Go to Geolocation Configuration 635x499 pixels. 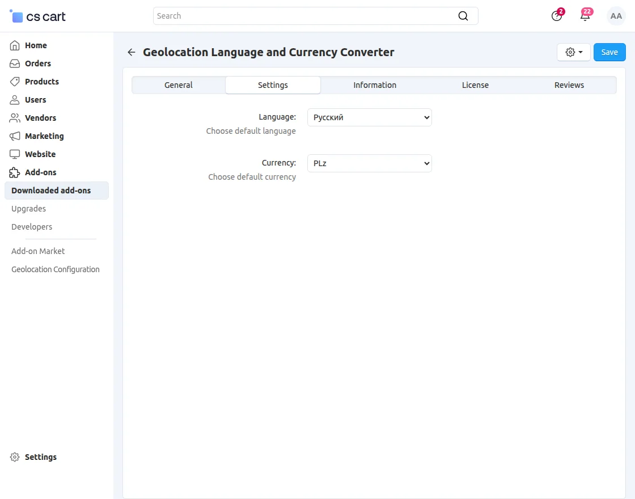(55, 269)
